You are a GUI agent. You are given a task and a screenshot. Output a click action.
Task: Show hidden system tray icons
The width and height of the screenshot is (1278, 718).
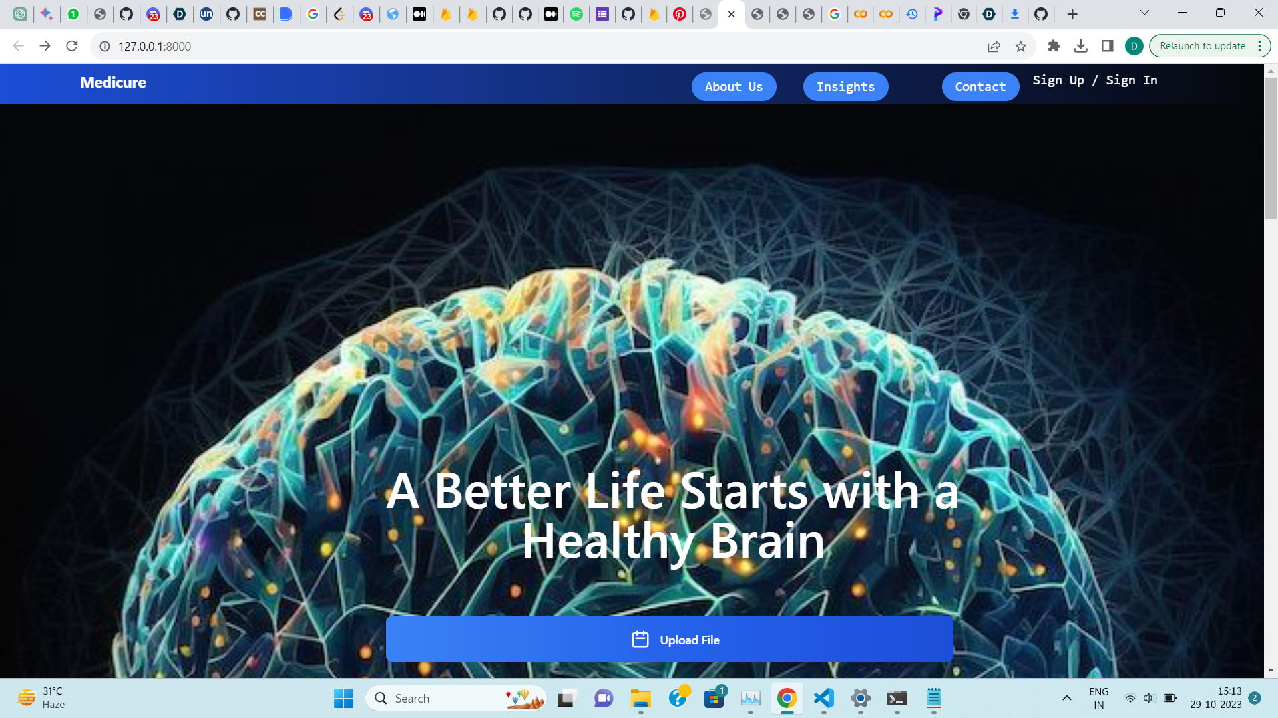(1066, 698)
